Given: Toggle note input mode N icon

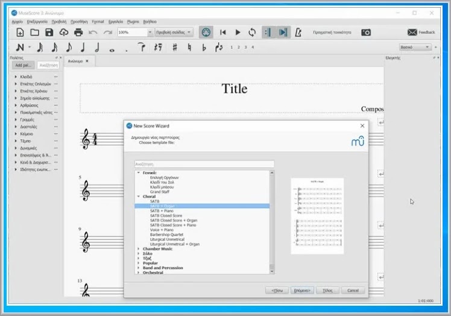Looking at the screenshot, I should point(20,47).
